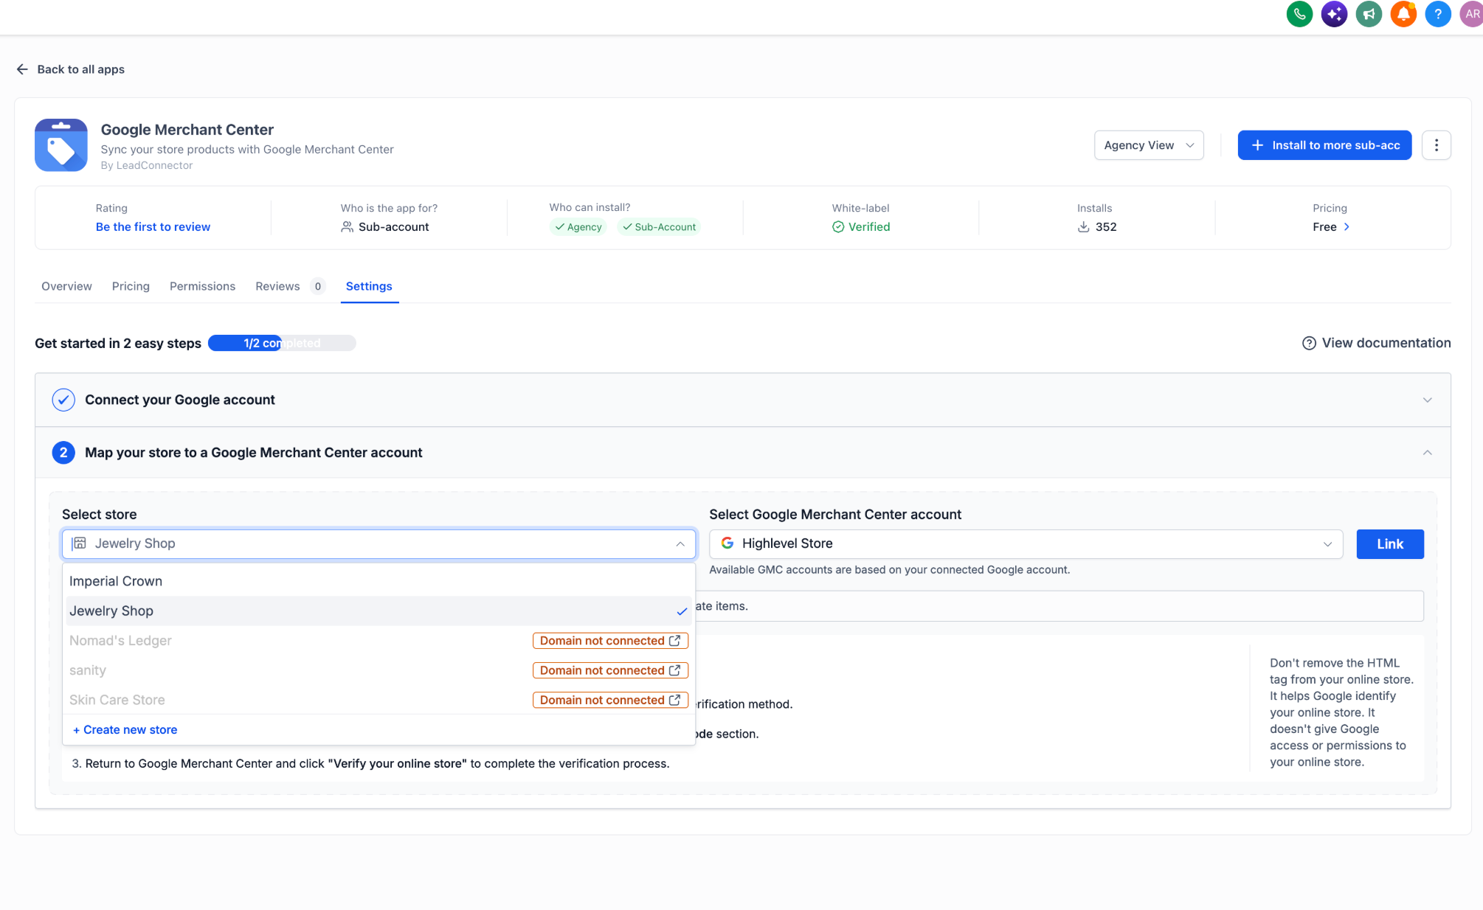This screenshot has height=910, width=1483.
Task: Click the completed checkmark on Connect Google account
Action: tap(63, 400)
